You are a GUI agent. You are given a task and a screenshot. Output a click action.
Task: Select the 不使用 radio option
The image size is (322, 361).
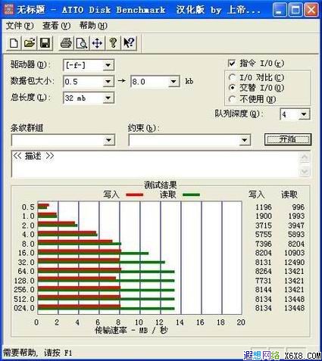[232, 99]
